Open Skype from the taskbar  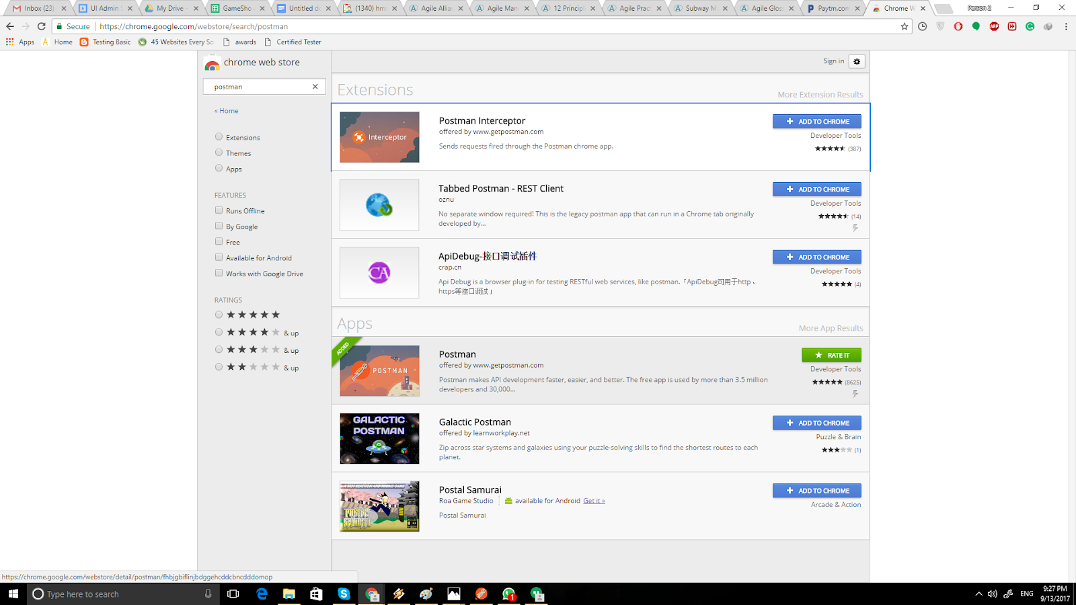(344, 594)
